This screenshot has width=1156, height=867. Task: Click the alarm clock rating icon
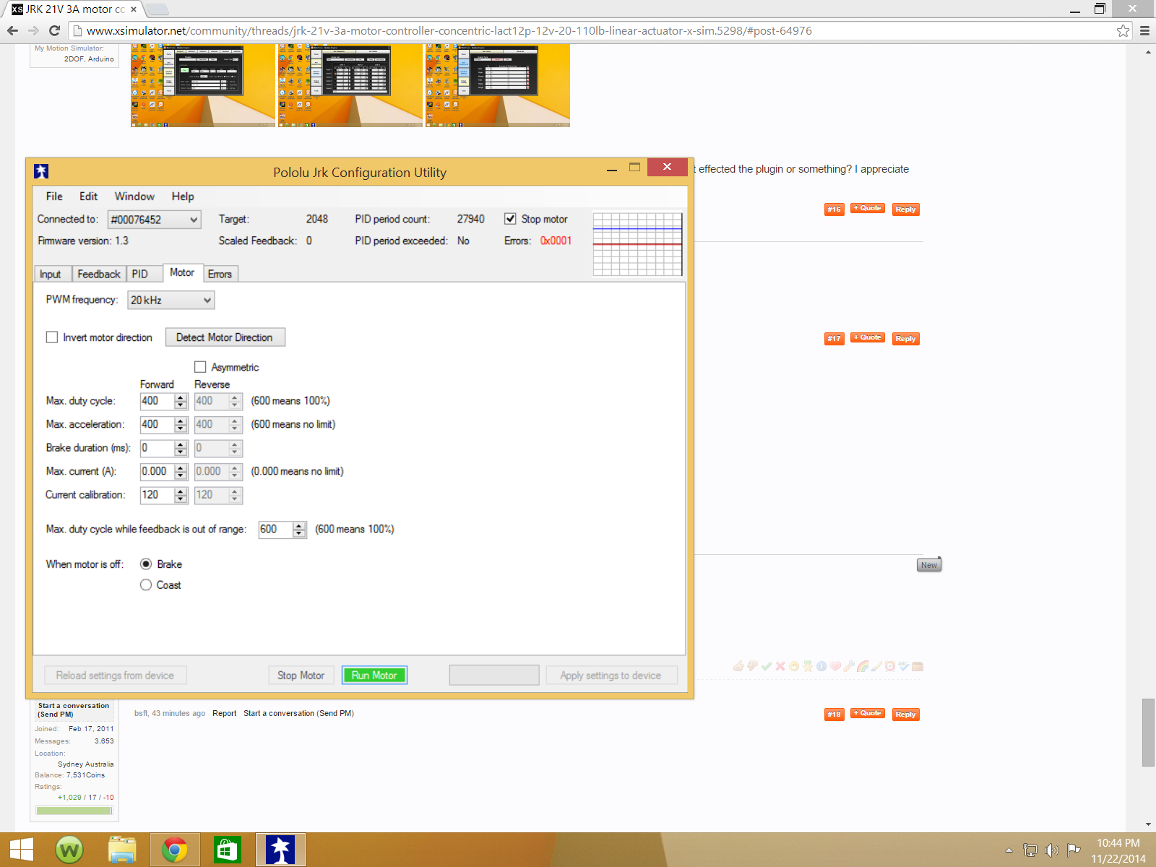click(890, 666)
